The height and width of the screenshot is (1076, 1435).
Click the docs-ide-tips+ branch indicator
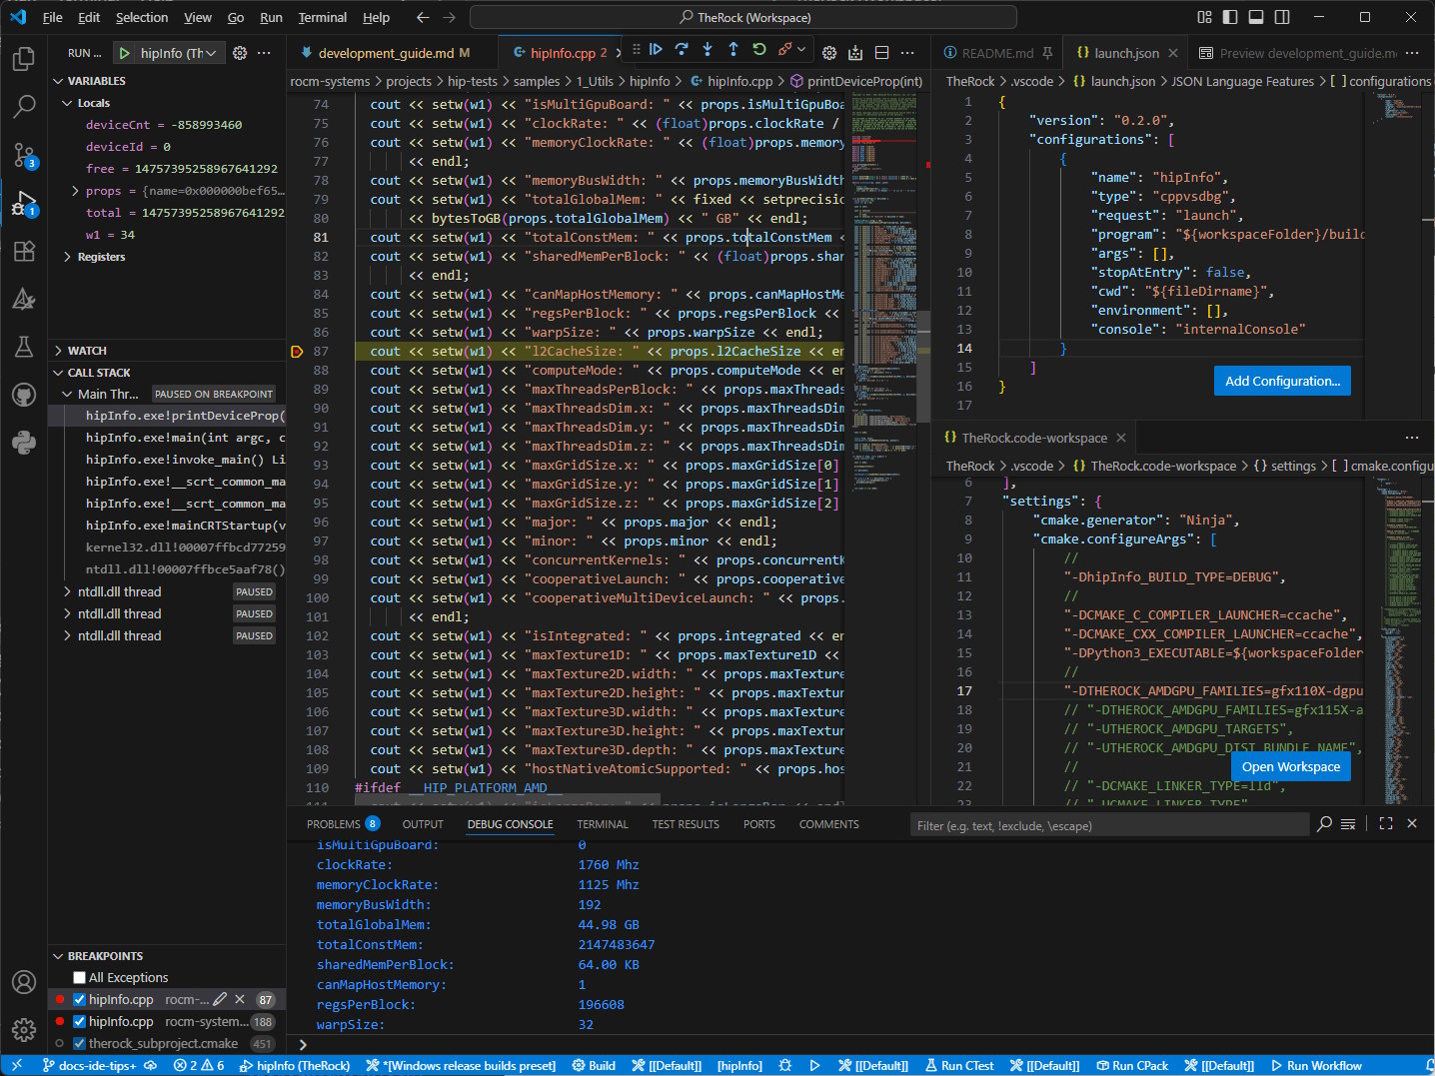tap(90, 1066)
